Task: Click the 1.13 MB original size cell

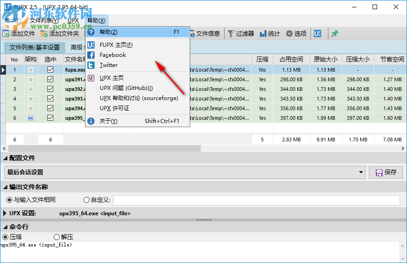Action: (x=326, y=70)
